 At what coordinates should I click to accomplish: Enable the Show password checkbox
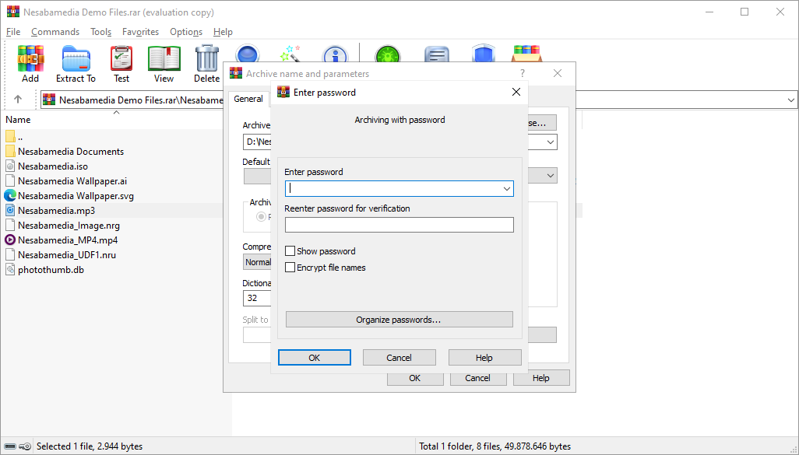pyautogui.click(x=290, y=251)
